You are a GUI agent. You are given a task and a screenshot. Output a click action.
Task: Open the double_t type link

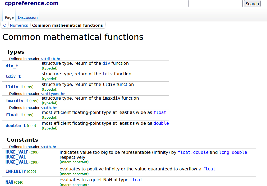pyautogui.click(x=16, y=125)
